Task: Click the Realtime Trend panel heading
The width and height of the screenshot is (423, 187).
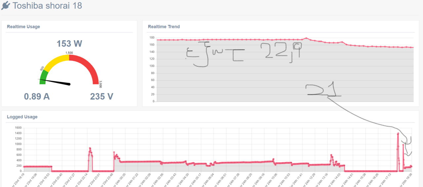Action: (164, 26)
